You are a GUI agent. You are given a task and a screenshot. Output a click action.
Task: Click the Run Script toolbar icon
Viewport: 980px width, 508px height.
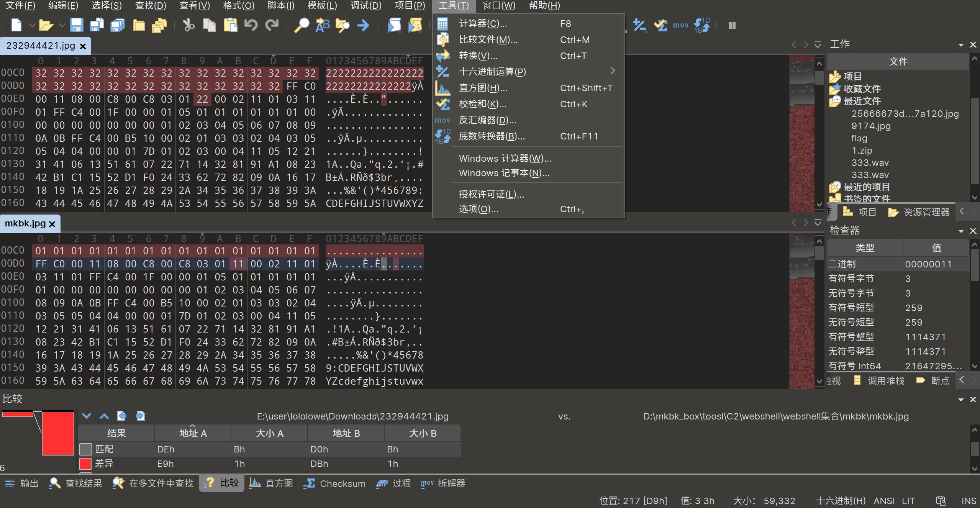coord(394,25)
